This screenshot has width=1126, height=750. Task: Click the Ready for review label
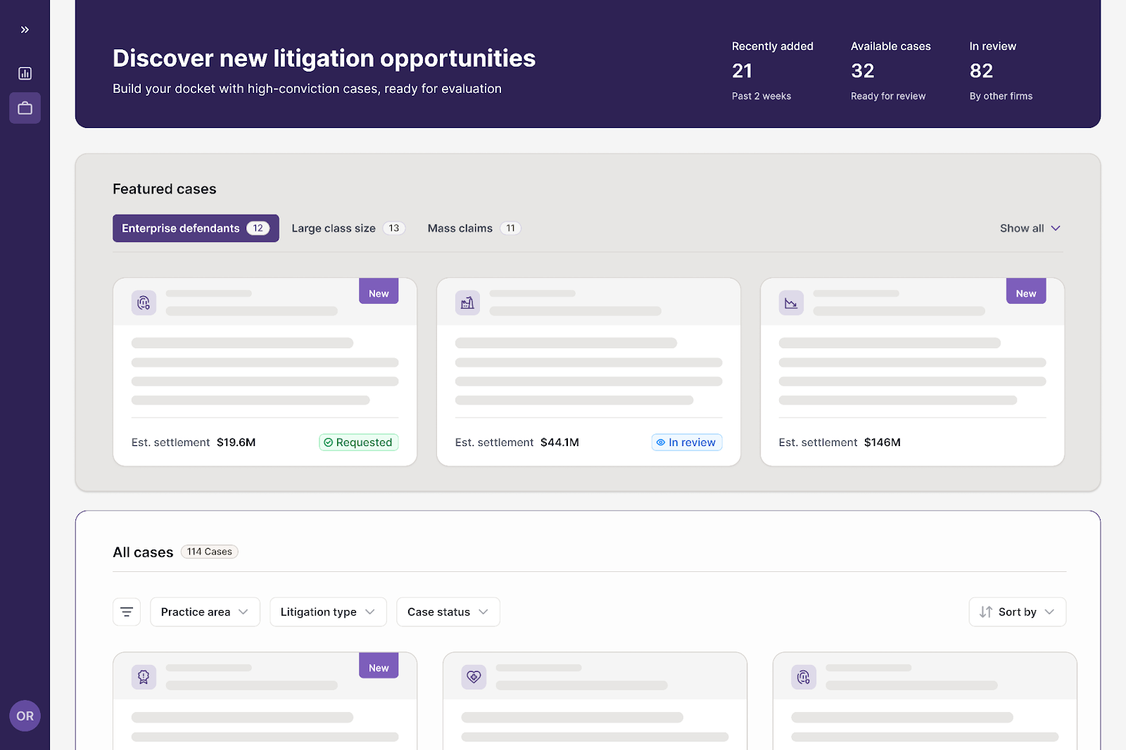click(888, 96)
